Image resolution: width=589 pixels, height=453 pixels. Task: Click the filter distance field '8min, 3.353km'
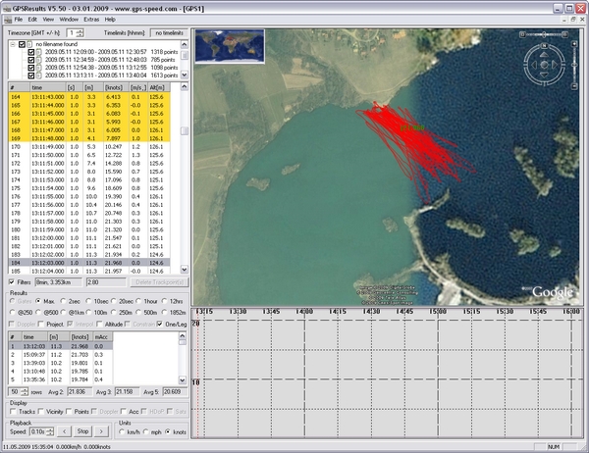click(58, 282)
